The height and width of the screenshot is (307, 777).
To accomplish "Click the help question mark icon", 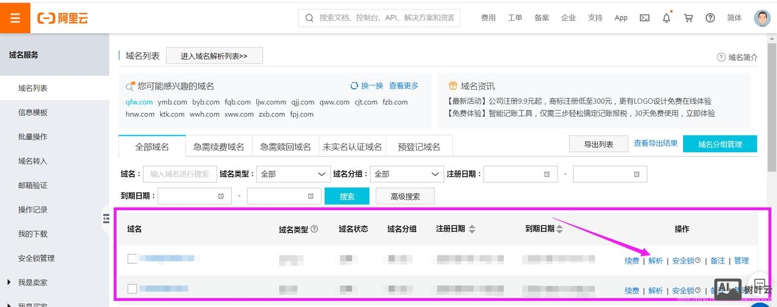I will click(710, 18).
